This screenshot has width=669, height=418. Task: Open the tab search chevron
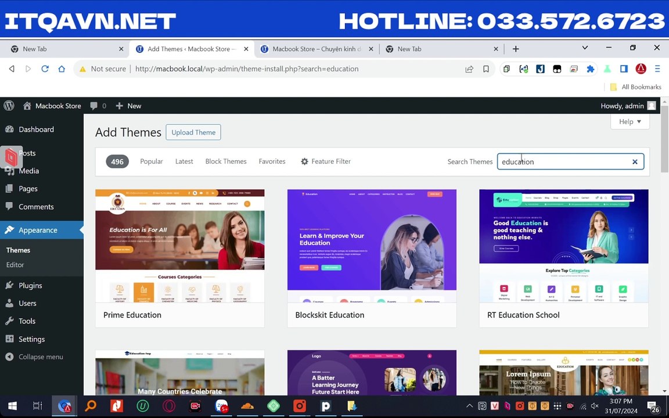(x=585, y=48)
